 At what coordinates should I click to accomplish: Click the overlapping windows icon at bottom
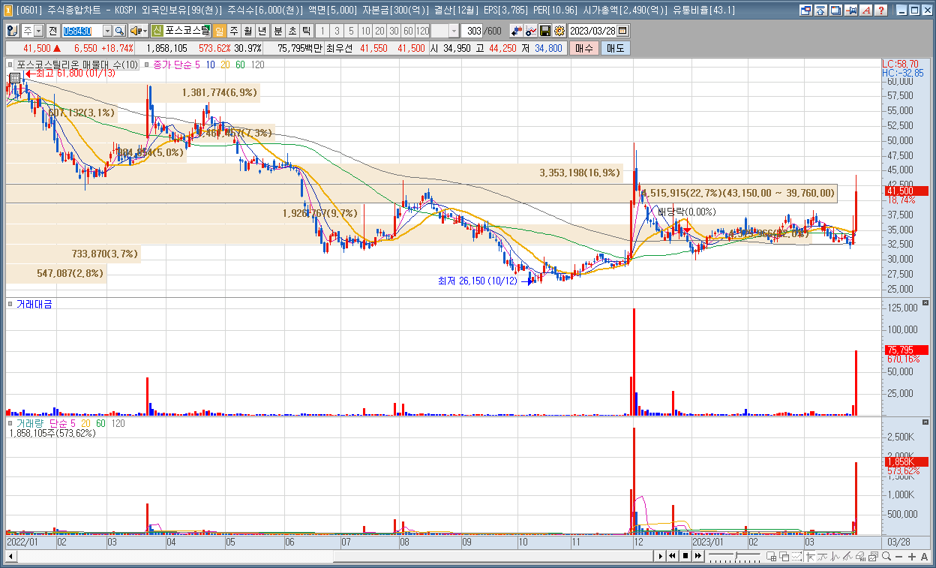[x=784, y=556]
